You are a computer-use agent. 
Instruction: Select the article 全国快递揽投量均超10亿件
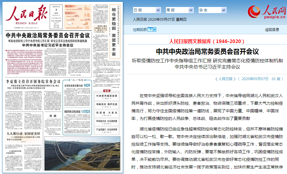[x=77, y=85]
